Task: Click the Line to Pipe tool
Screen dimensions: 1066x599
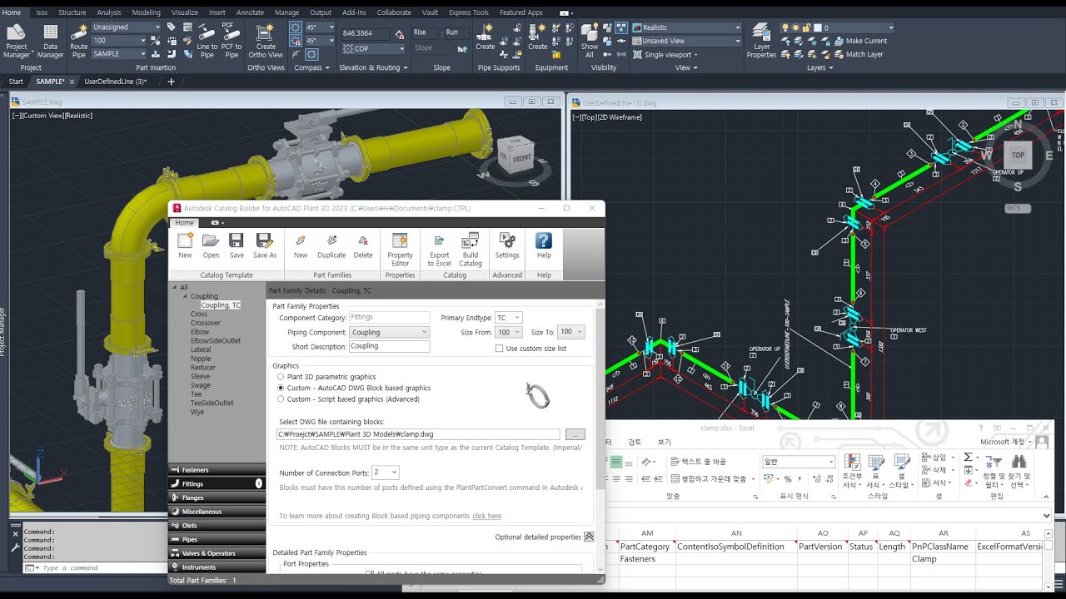Action: 207,40
